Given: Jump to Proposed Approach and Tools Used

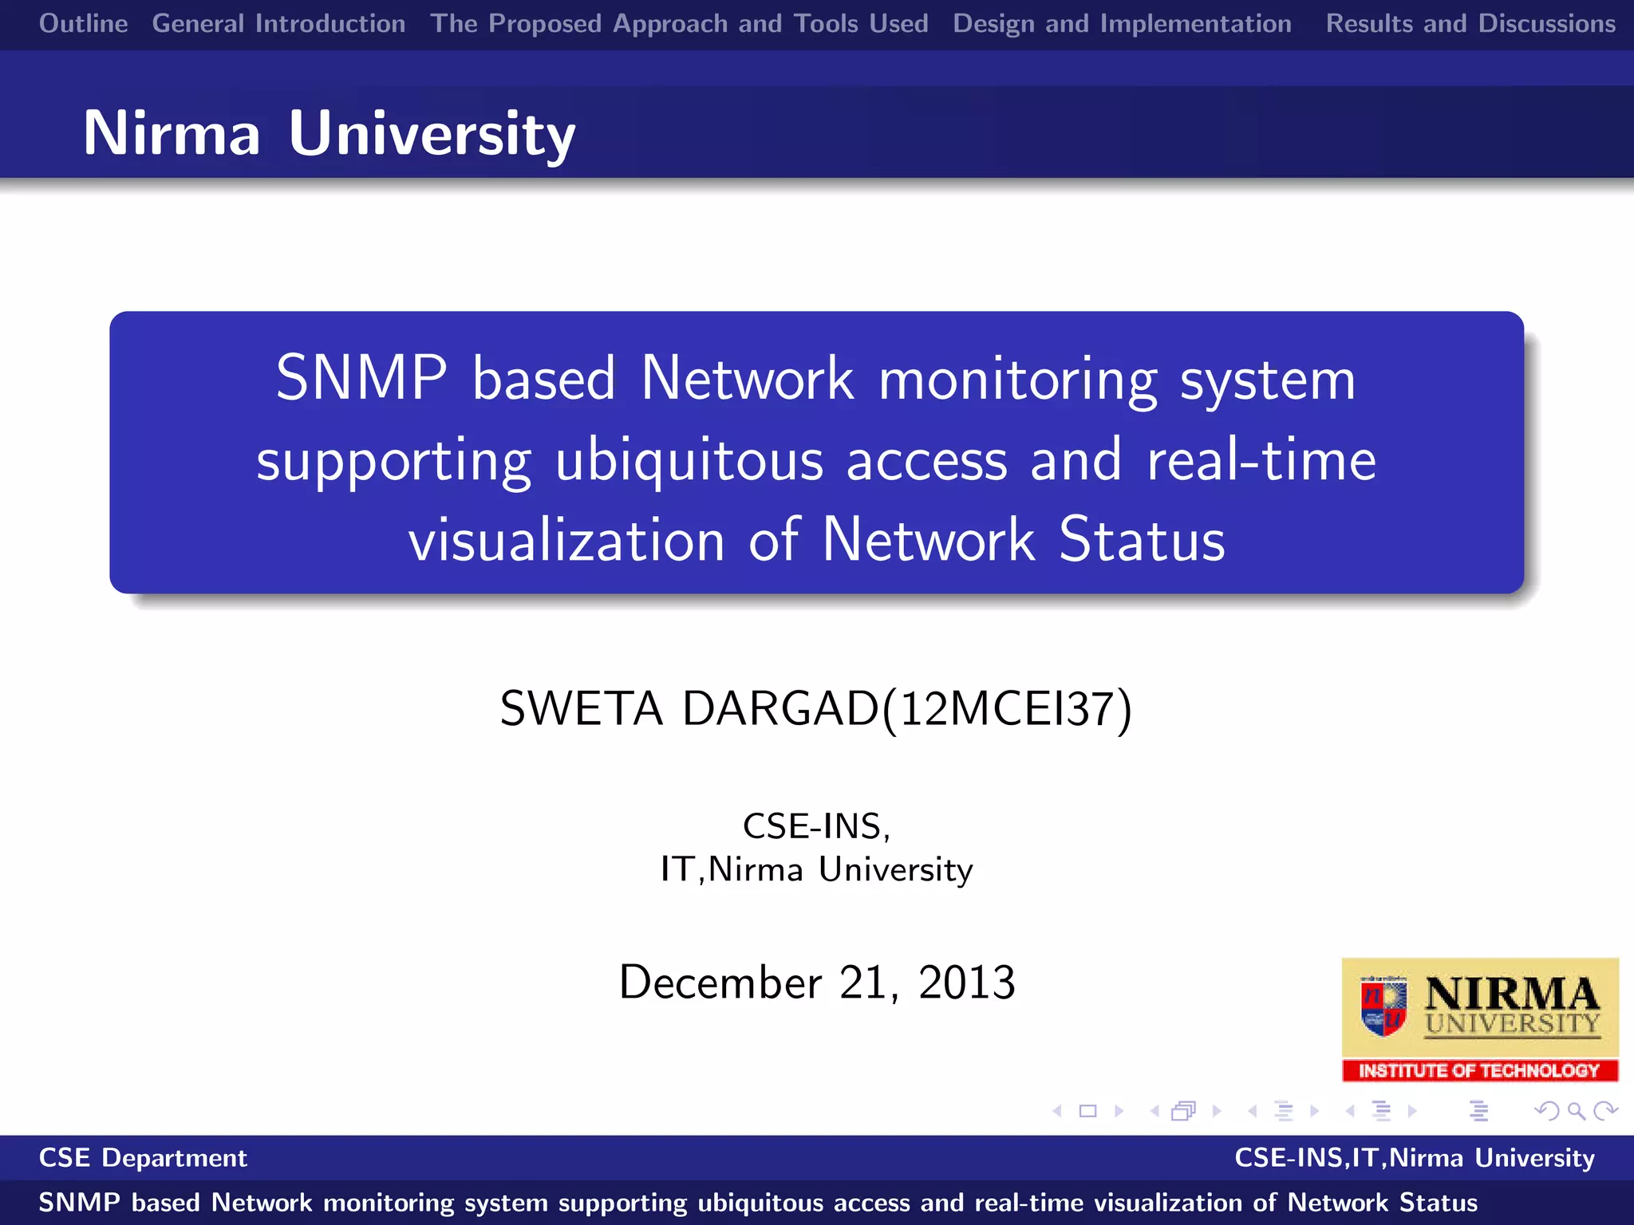Looking at the screenshot, I should click(x=679, y=23).
